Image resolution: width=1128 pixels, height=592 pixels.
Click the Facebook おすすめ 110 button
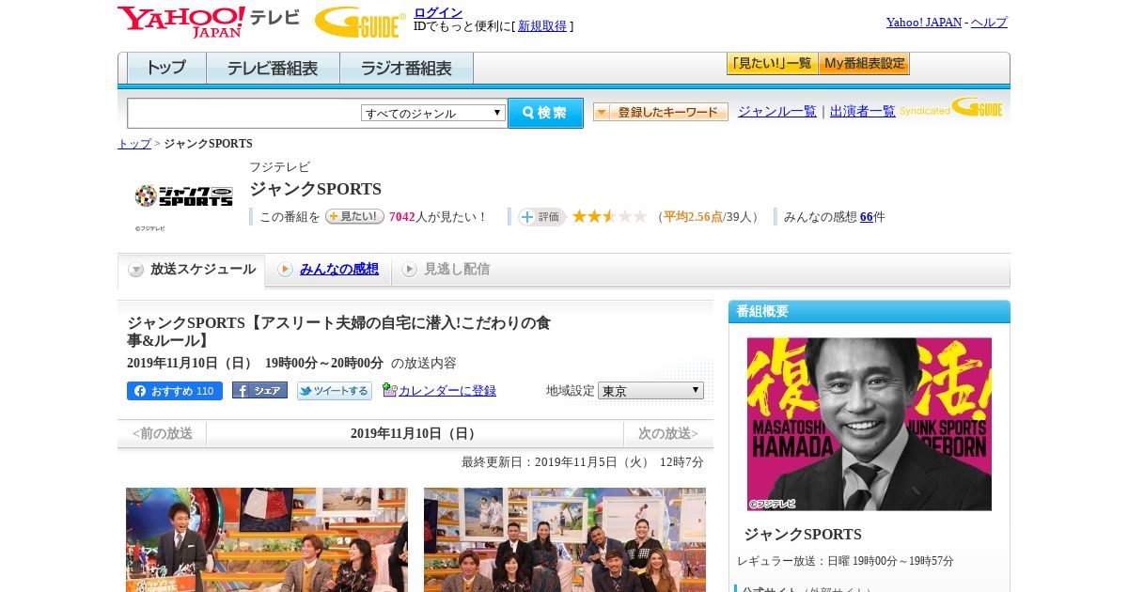175,391
